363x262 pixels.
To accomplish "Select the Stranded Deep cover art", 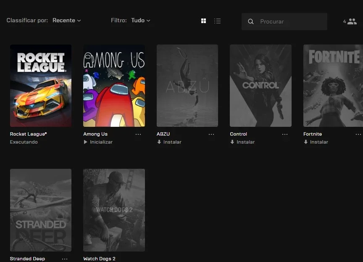I will (41, 210).
